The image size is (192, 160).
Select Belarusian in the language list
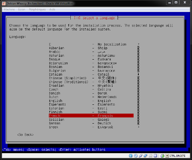pos(91,63)
